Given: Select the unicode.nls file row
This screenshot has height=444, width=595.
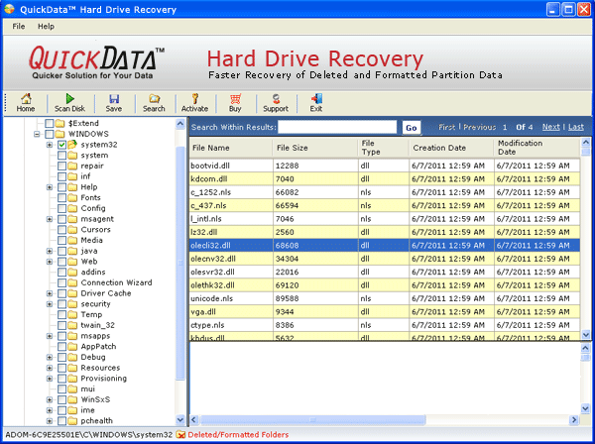Looking at the screenshot, I should pyautogui.click(x=385, y=298).
